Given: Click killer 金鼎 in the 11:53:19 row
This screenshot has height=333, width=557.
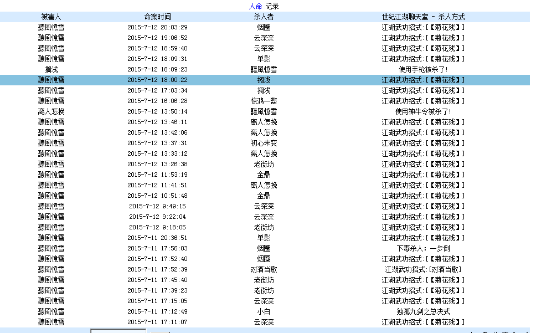Looking at the screenshot, I should 264,175.
